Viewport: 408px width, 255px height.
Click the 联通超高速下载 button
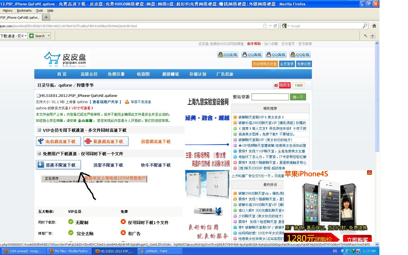[x=106, y=141]
